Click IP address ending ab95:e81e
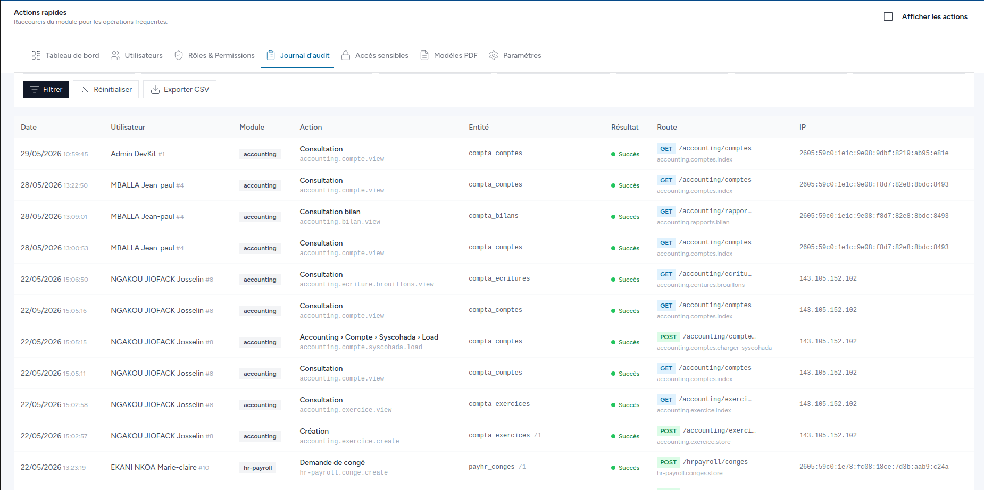984x490 pixels. pyautogui.click(x=874, y=153)
